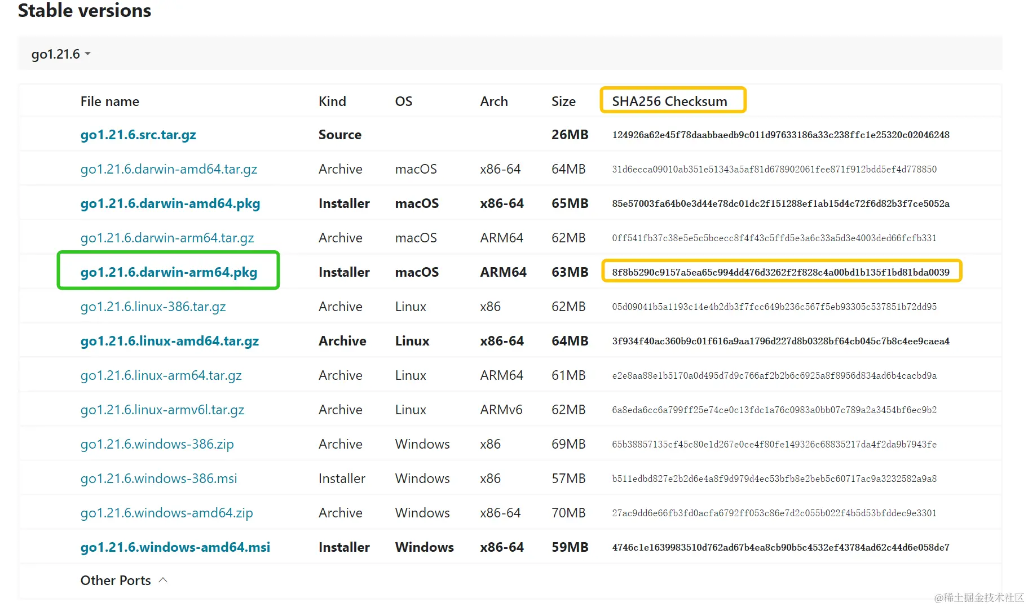Download go1.21.6.darwin-amd64.pkg installer
The width and height of the screenshot is (1028, 607).
coord(170,203)
